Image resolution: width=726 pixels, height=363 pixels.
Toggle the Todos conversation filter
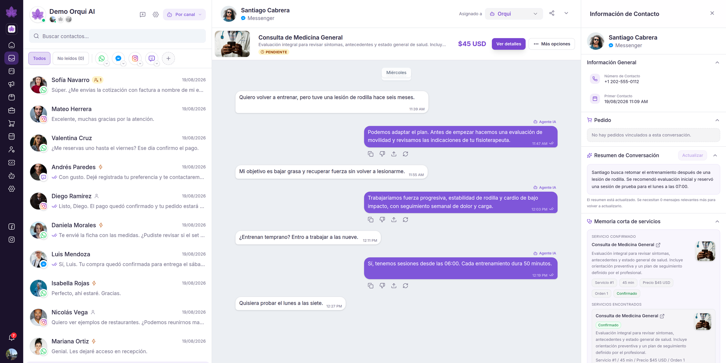39,58
